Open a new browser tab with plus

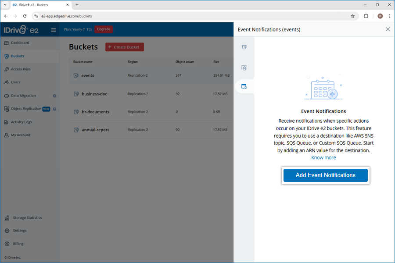point(77,5)
